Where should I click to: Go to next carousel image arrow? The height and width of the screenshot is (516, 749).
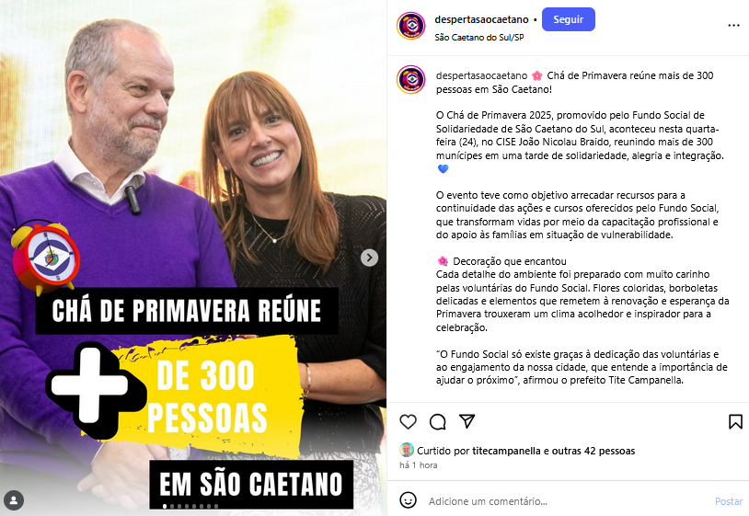tap(369, 258)
